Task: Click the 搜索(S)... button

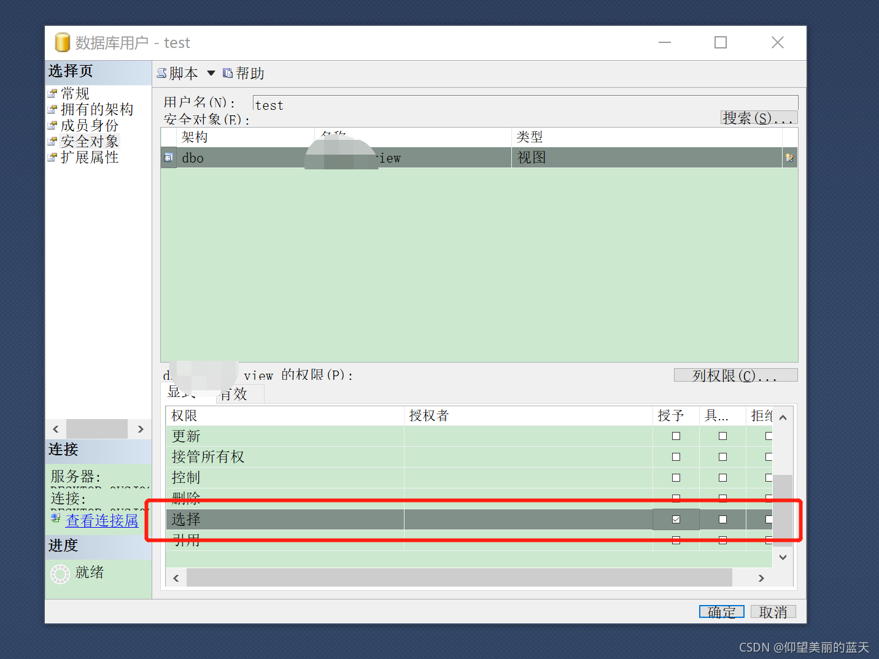Action: click(759, 118)
